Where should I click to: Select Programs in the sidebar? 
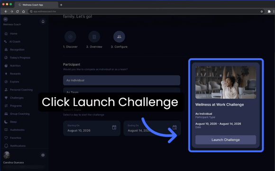pos(16,106)
